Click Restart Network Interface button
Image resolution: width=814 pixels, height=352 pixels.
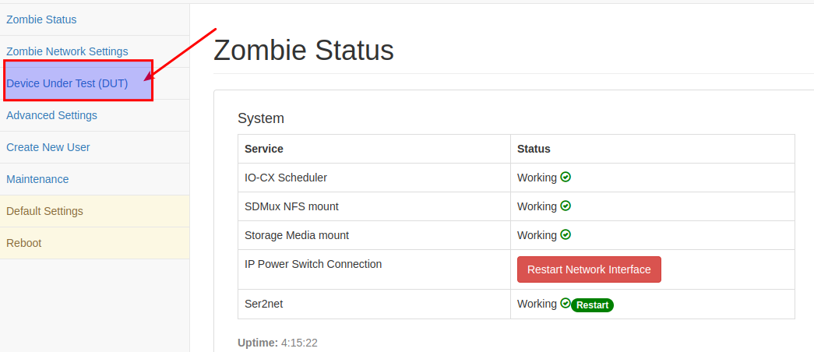[x=589, y=269]
